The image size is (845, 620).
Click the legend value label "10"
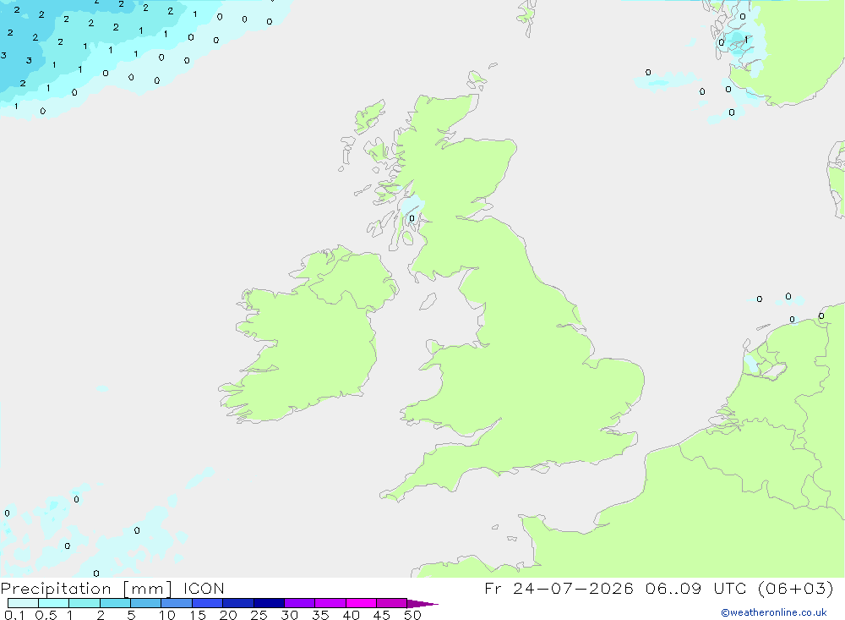pyautogui.click(x=167, y=615)
